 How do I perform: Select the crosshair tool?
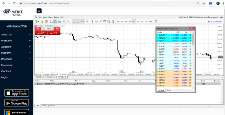click(87, 21)
